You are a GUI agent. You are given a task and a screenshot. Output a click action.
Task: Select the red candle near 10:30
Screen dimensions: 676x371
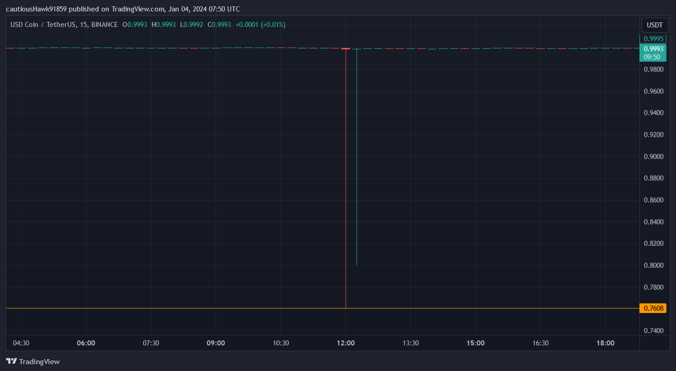(281, 47)
